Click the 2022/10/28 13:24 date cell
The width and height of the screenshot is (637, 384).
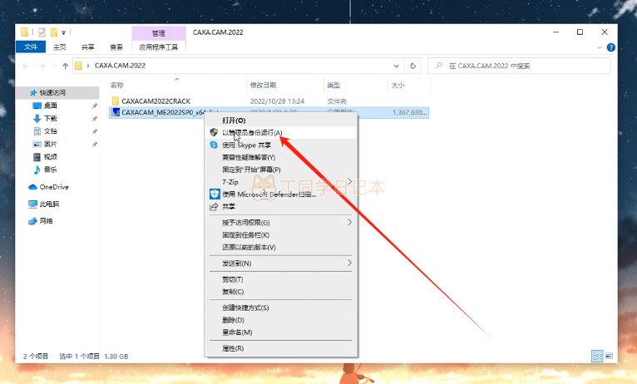click(x=277, y=101)
